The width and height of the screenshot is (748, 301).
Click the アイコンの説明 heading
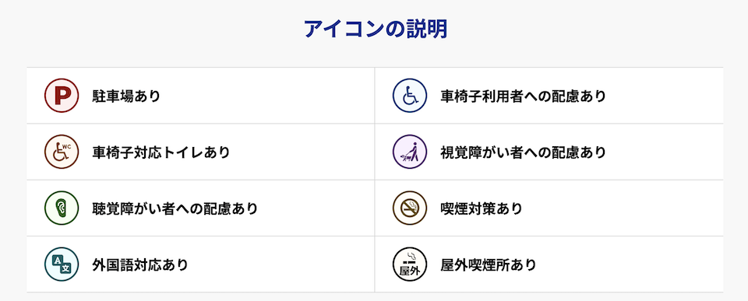[376, 30]
